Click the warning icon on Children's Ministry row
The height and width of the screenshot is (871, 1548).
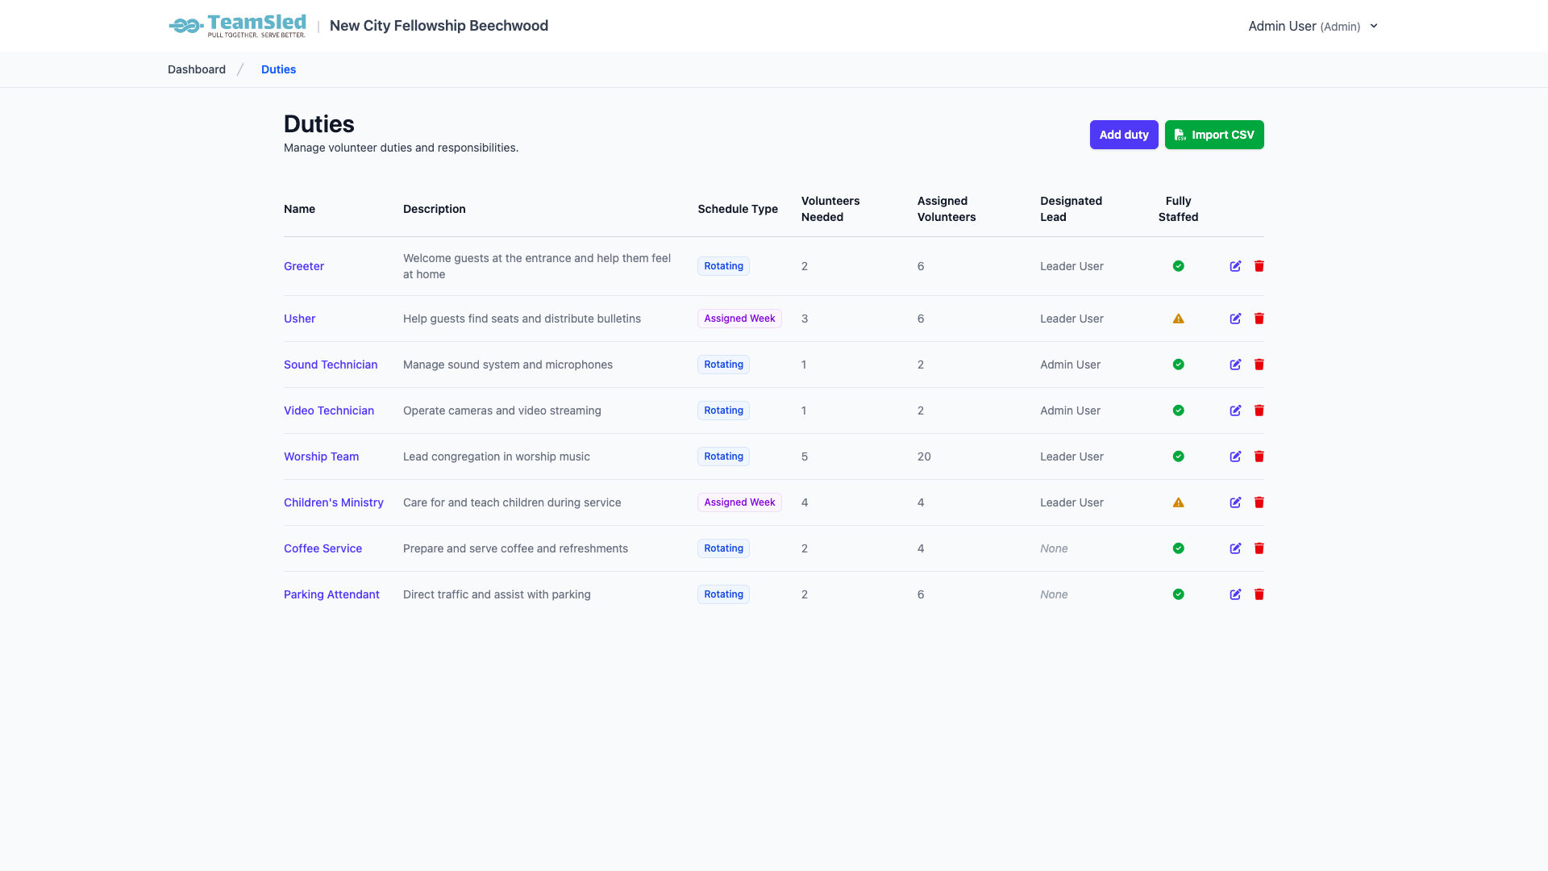(1178, 502)
